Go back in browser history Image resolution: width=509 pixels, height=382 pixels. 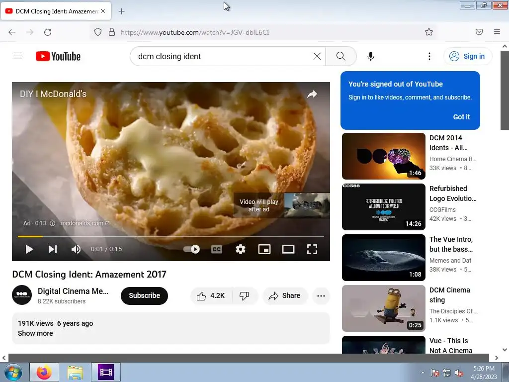pyautogui.click(x=12, y=32)
